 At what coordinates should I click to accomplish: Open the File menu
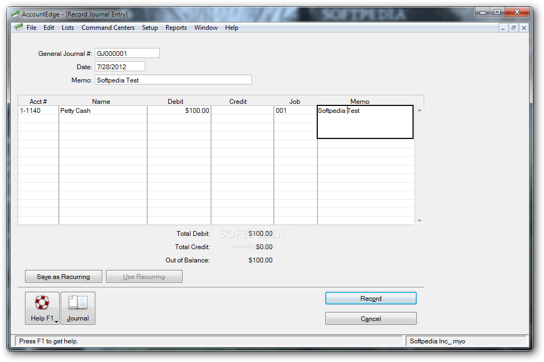click(x=31, y=28)
